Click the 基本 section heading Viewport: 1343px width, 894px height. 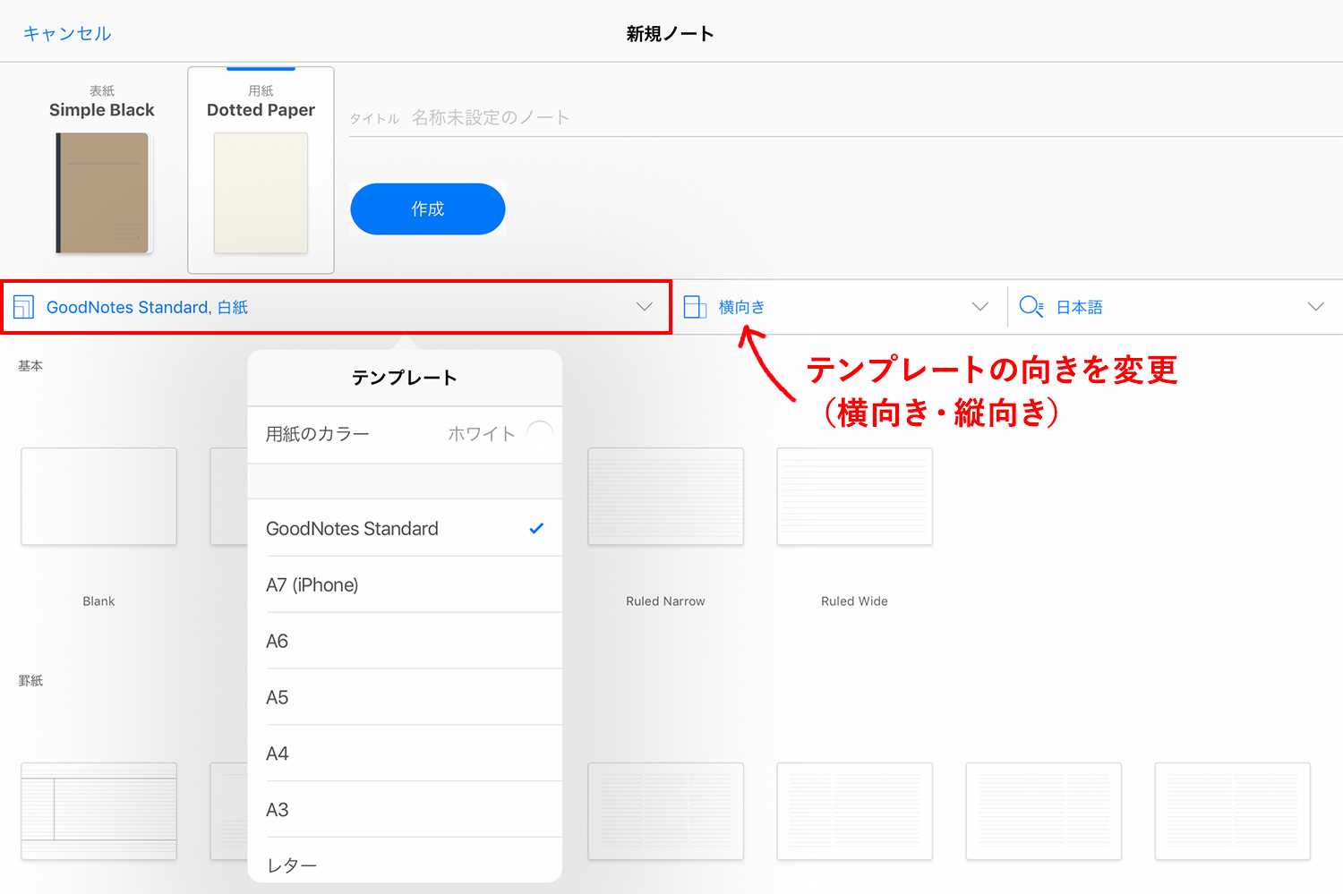30,366
